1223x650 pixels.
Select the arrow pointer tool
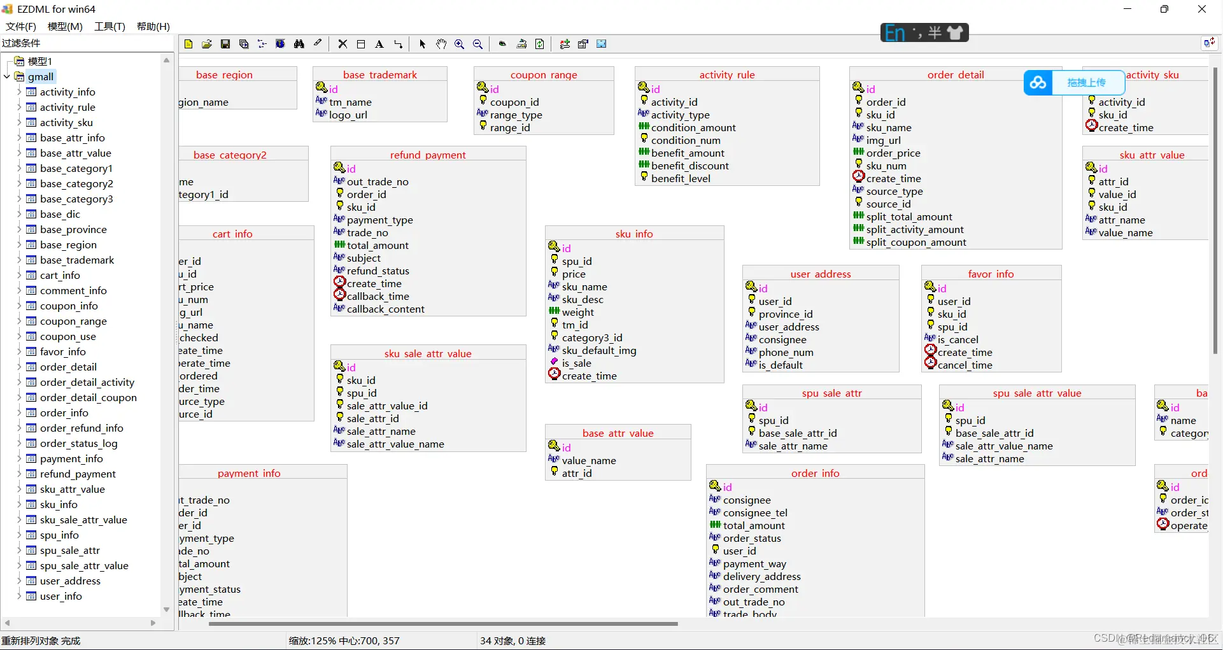pos(422,44)
